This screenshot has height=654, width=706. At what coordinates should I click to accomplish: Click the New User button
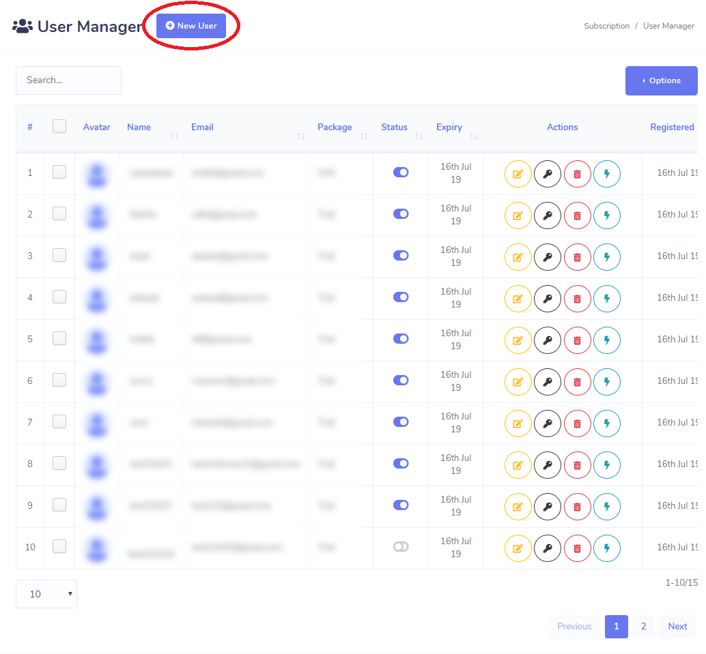tap(191, 26)
